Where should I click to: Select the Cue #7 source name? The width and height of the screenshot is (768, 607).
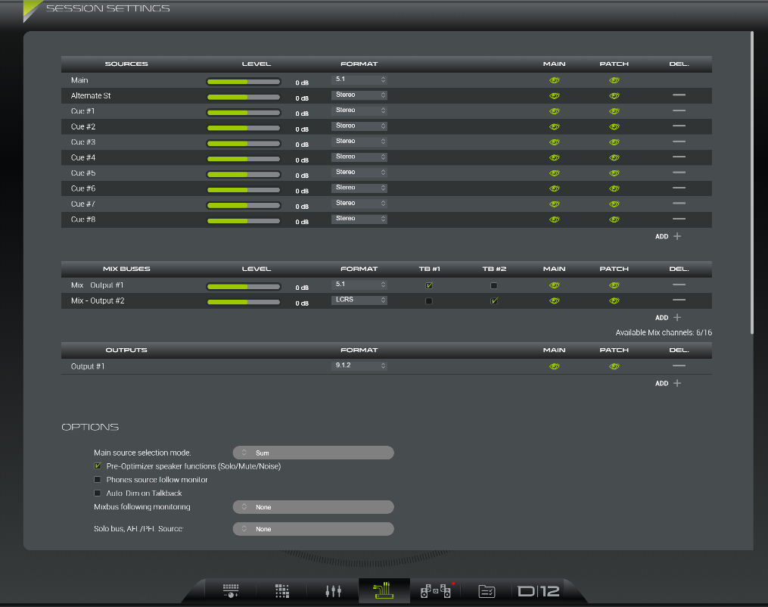(82, 204)
